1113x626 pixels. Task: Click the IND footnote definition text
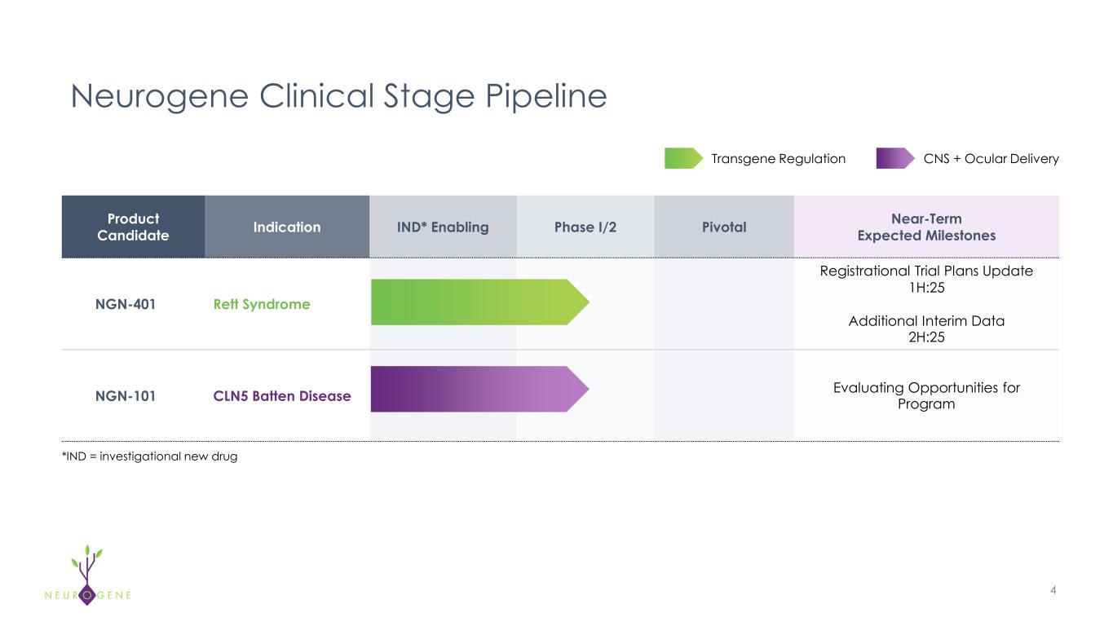tap(150, 456)
